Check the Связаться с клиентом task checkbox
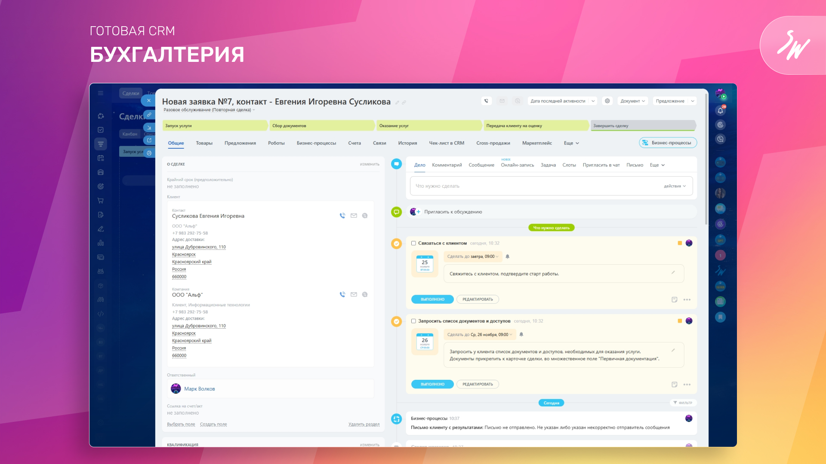Screen dimensions: 826x464 click(413, 243)
